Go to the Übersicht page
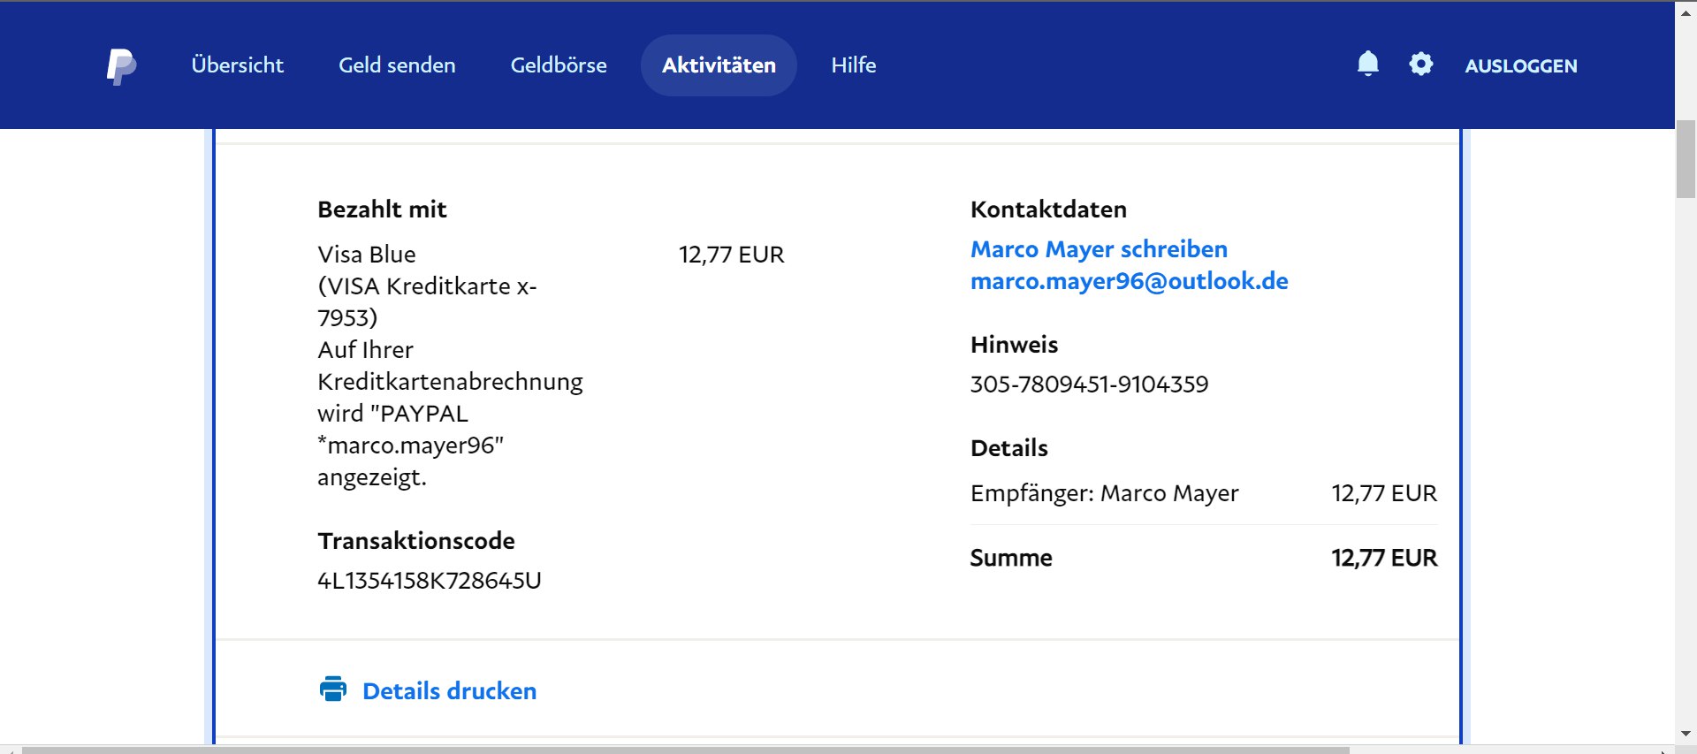Image resolution: width=1697 pixels, height=754 pixels. coord(237,65)
